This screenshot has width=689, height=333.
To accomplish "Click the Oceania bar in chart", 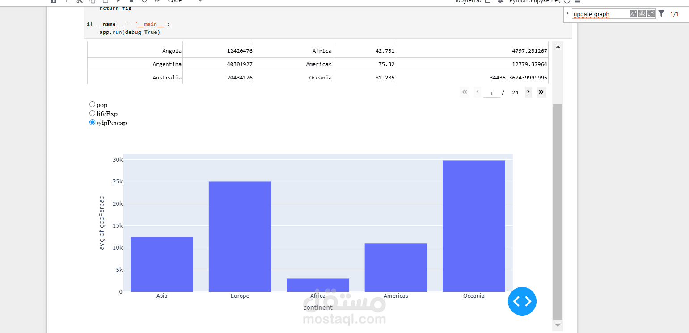I will 473,226.
